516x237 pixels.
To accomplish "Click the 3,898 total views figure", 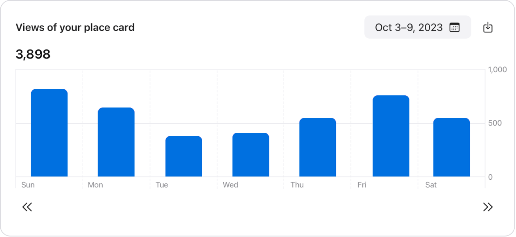I will (33, 54).
